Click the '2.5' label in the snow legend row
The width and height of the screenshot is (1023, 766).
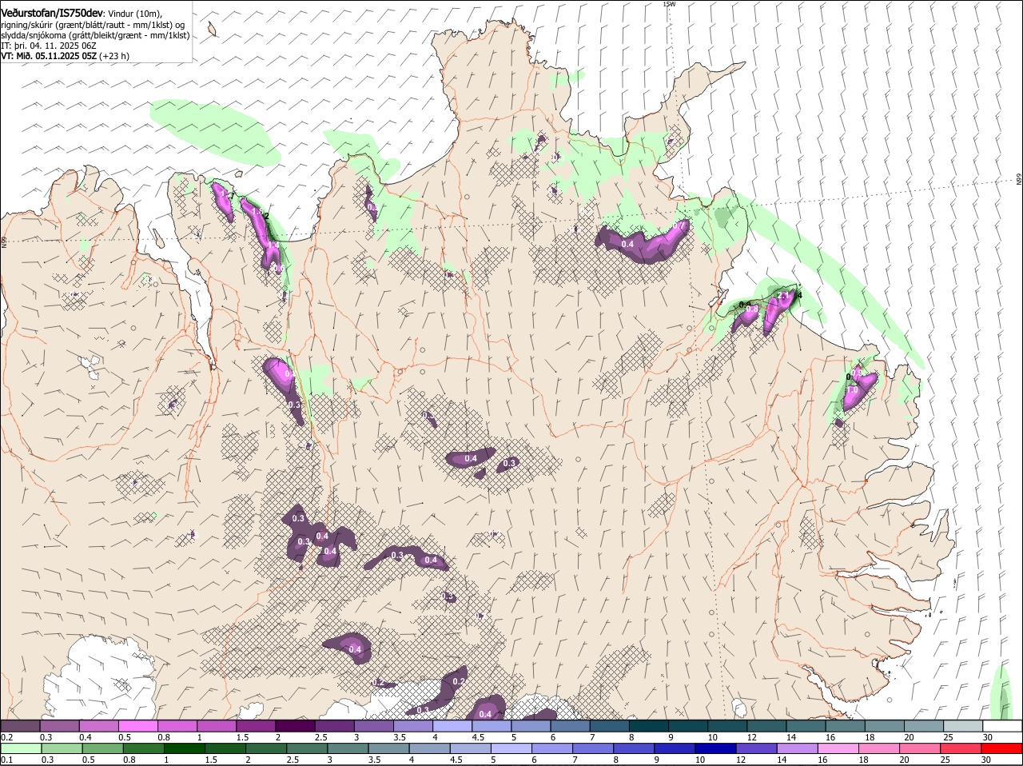point(322,737)
